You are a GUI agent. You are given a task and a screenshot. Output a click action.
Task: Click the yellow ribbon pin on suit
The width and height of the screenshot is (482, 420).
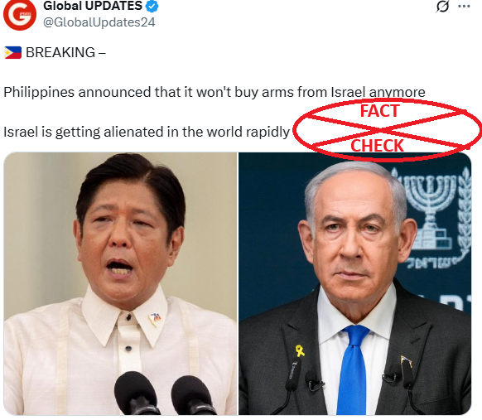click(x=300, y=350)
